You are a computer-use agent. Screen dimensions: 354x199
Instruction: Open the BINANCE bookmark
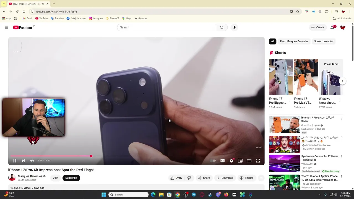[112, 19]
